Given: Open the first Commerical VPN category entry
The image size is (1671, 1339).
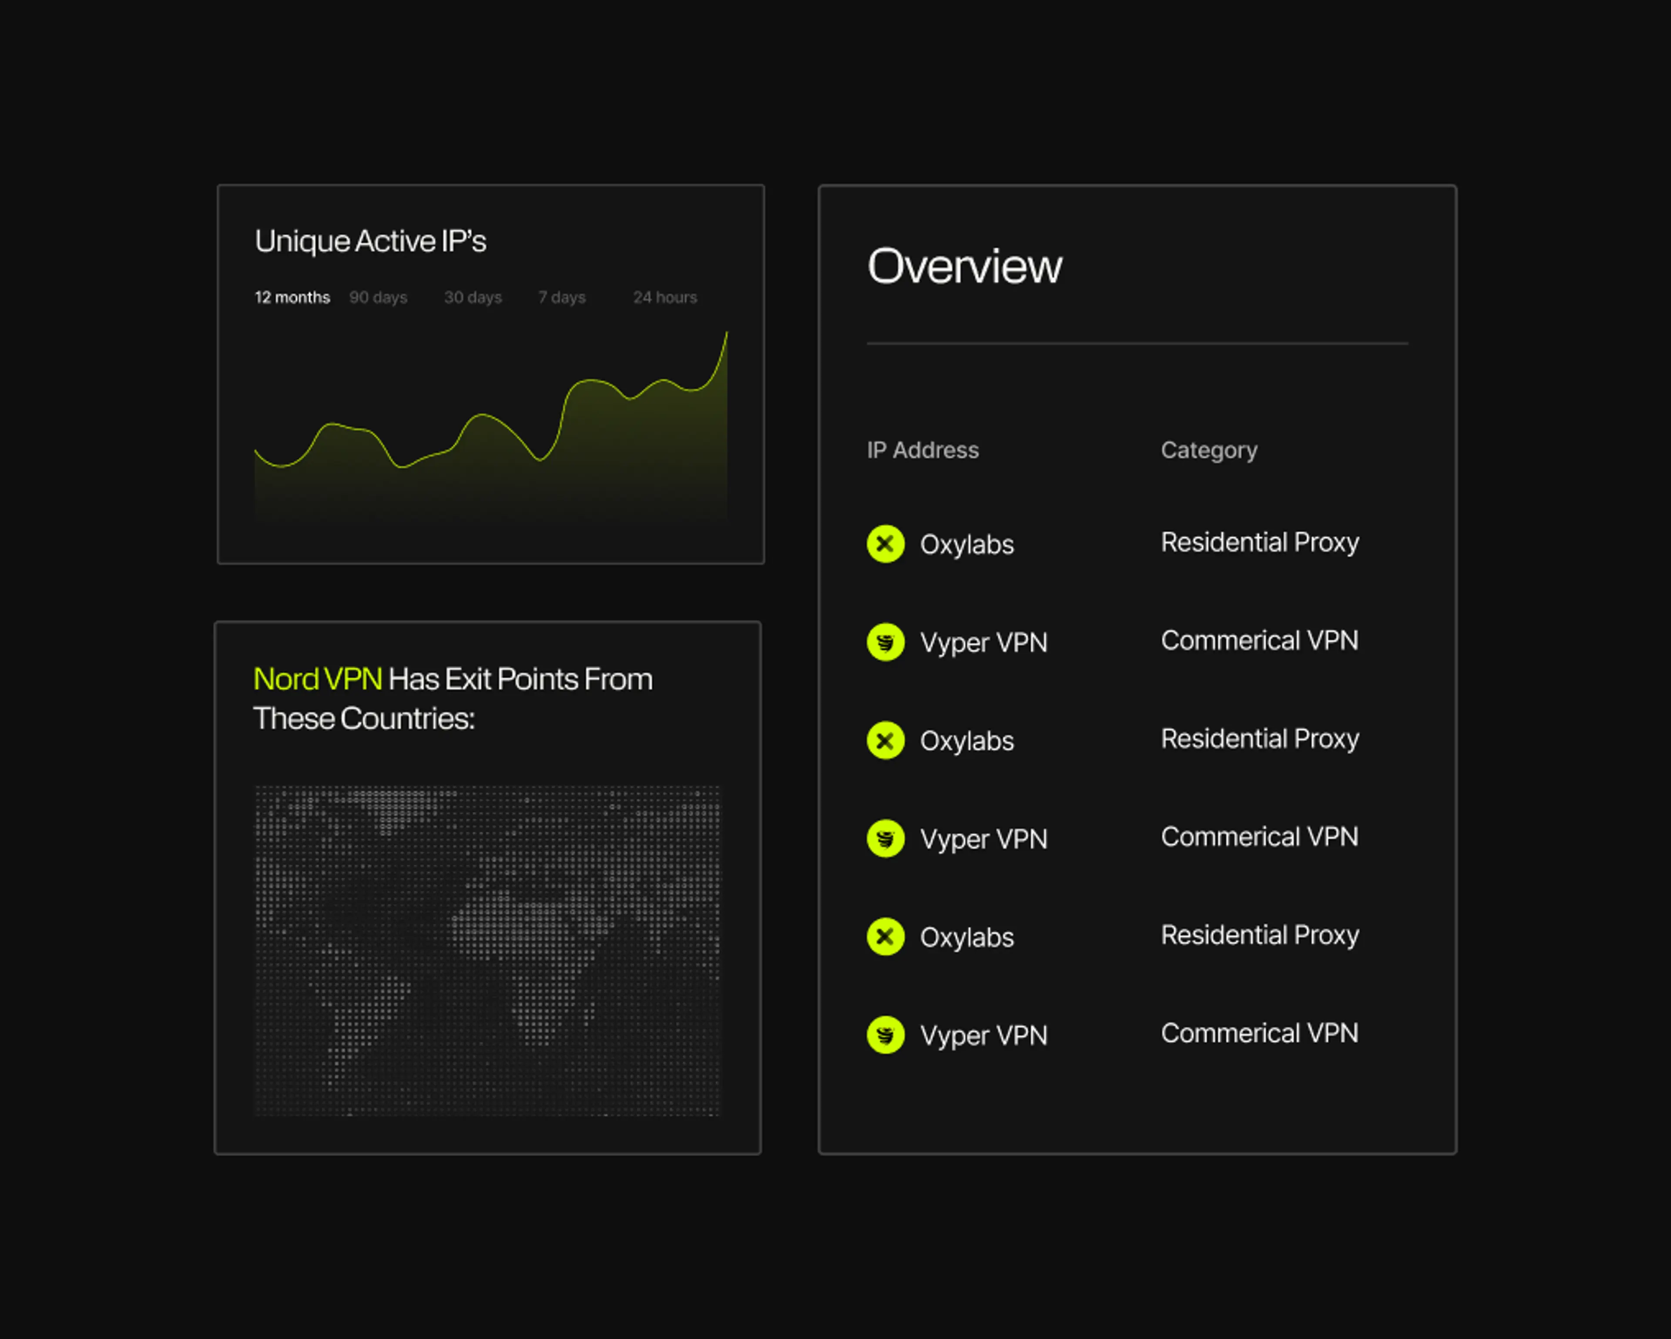Looking at the screenshot, I should (x=1259, y=641).
